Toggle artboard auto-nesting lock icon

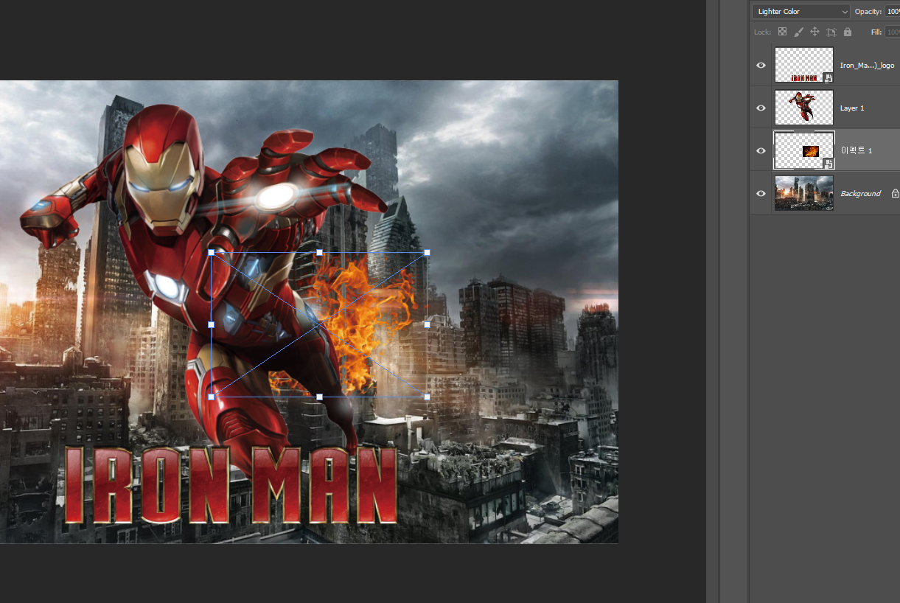[x=831, y=32]
